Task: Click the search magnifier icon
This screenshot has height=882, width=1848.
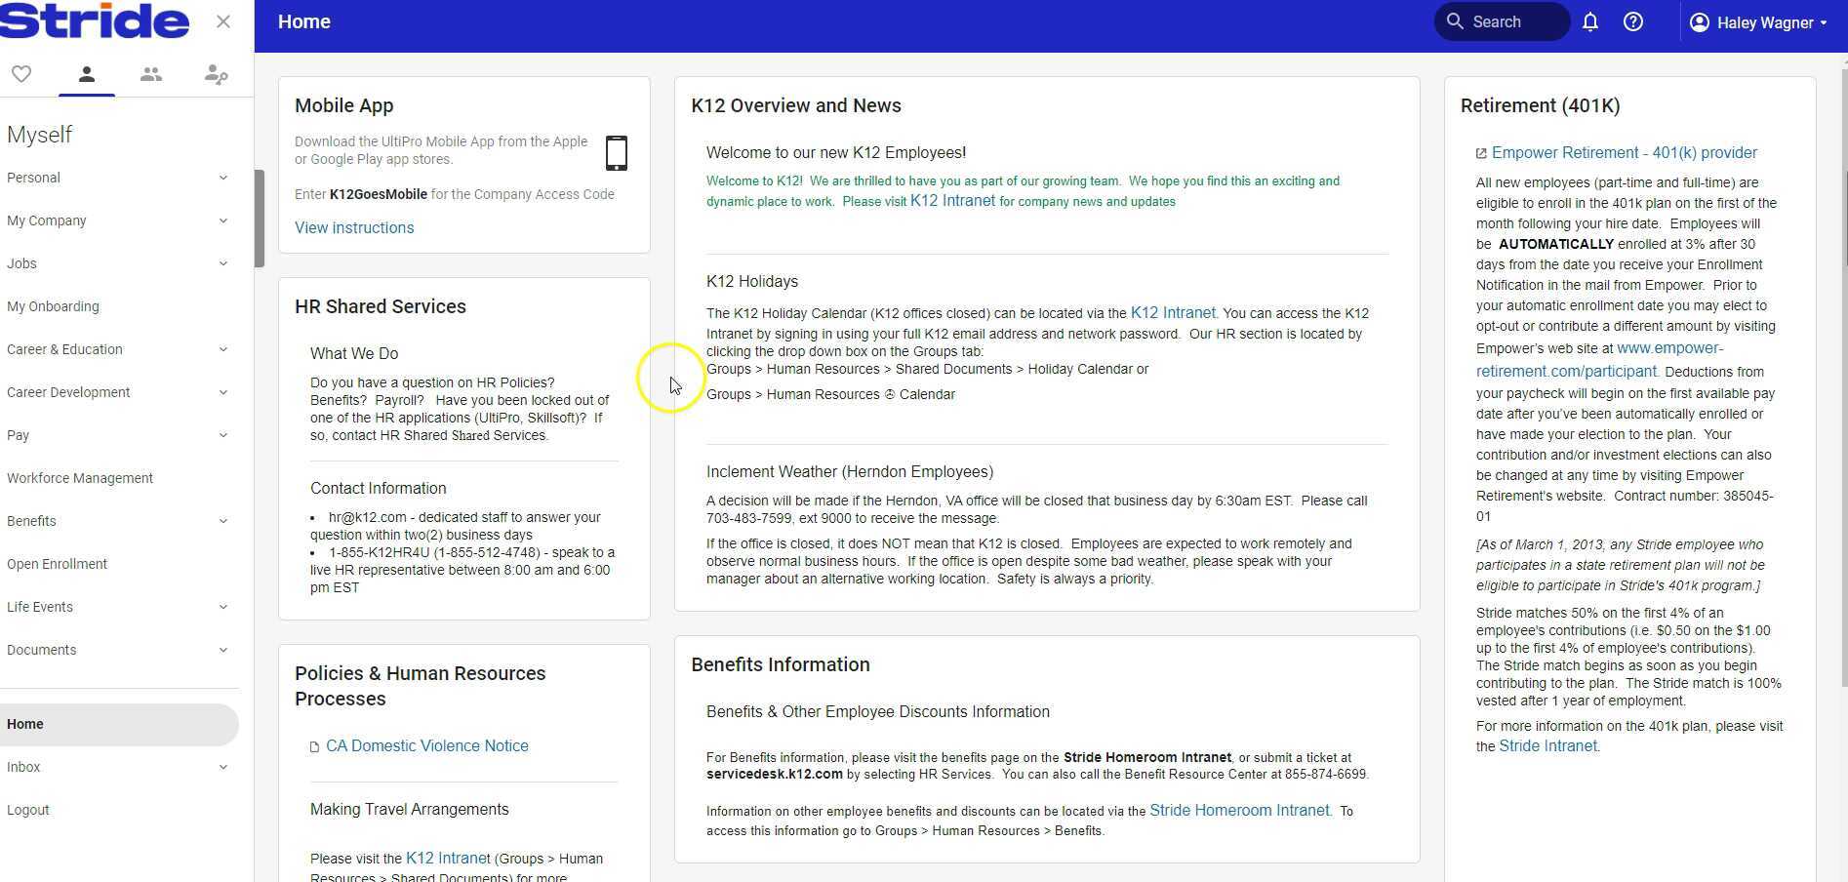Action: click(x=1455, y=21)
